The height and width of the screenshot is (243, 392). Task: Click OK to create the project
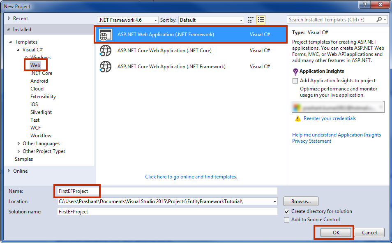[x=336, y=233]
